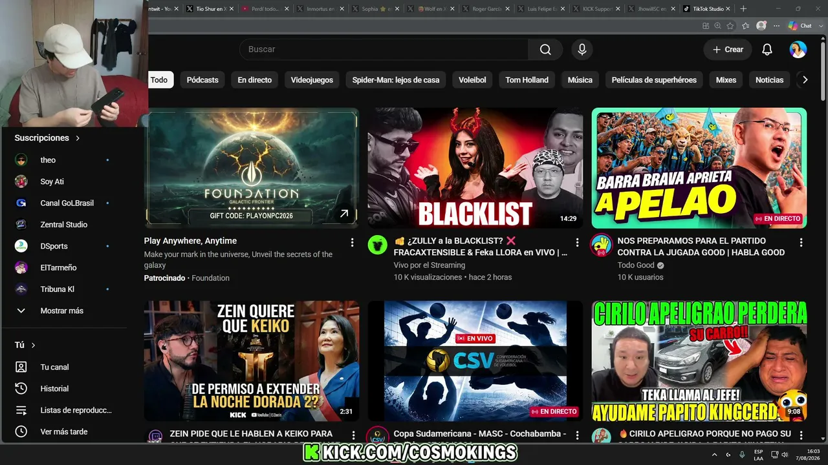Click the external link arrow on Foundation ad
Image resolution: width=828 pixels, height=465 pixels.
pyautogui.click(x=344, y=214)
